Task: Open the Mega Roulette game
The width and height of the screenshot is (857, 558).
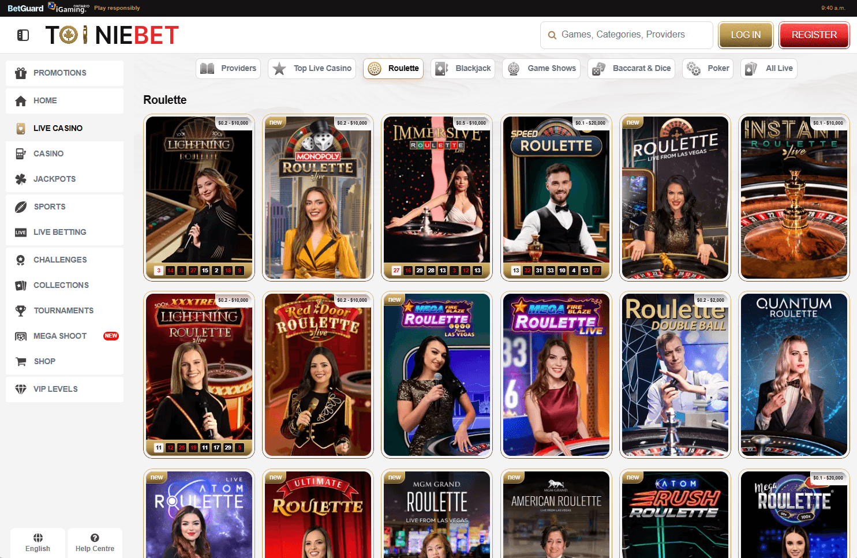Action: [794, 514]
